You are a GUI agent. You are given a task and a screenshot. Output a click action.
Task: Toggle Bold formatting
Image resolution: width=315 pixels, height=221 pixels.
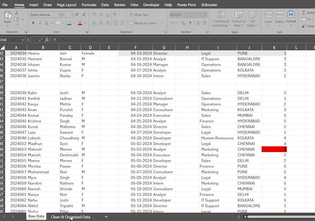click(x=33, y=23)
